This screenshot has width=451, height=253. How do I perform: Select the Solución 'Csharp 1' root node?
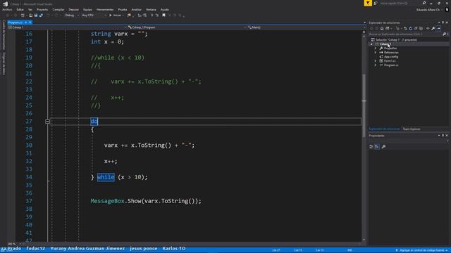[x=396, y=40]
